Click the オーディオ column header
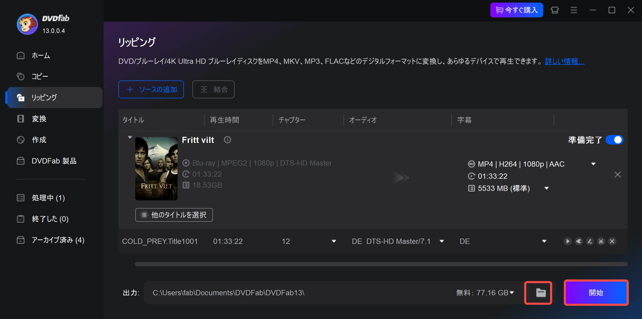 [363, 120]
